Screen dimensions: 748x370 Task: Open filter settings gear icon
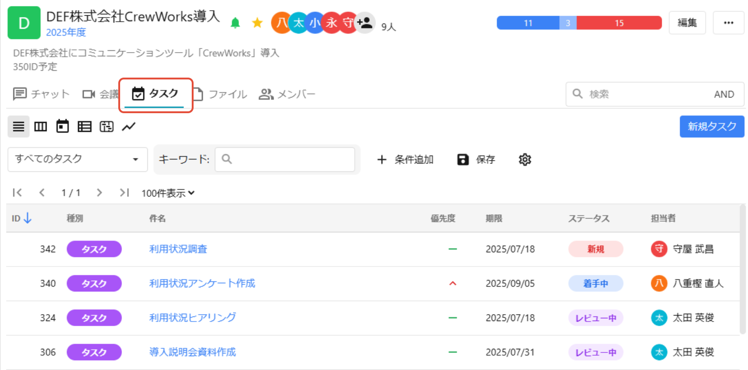point(525,159)
